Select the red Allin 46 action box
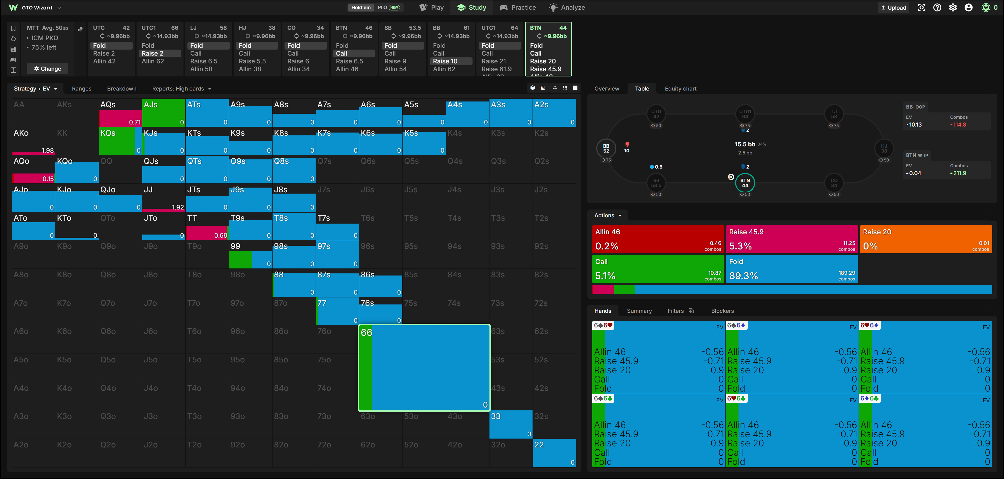The height and width of the screenshot is (479, 1004). 658,239
